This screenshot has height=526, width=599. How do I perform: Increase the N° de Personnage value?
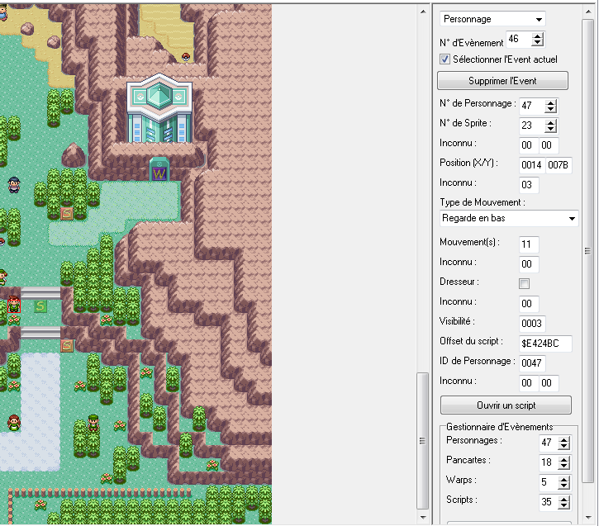click(x=550, y=103)
